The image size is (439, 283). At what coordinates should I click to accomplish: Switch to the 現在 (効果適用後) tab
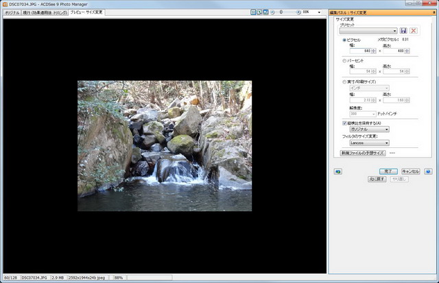[x=45, y=13]
